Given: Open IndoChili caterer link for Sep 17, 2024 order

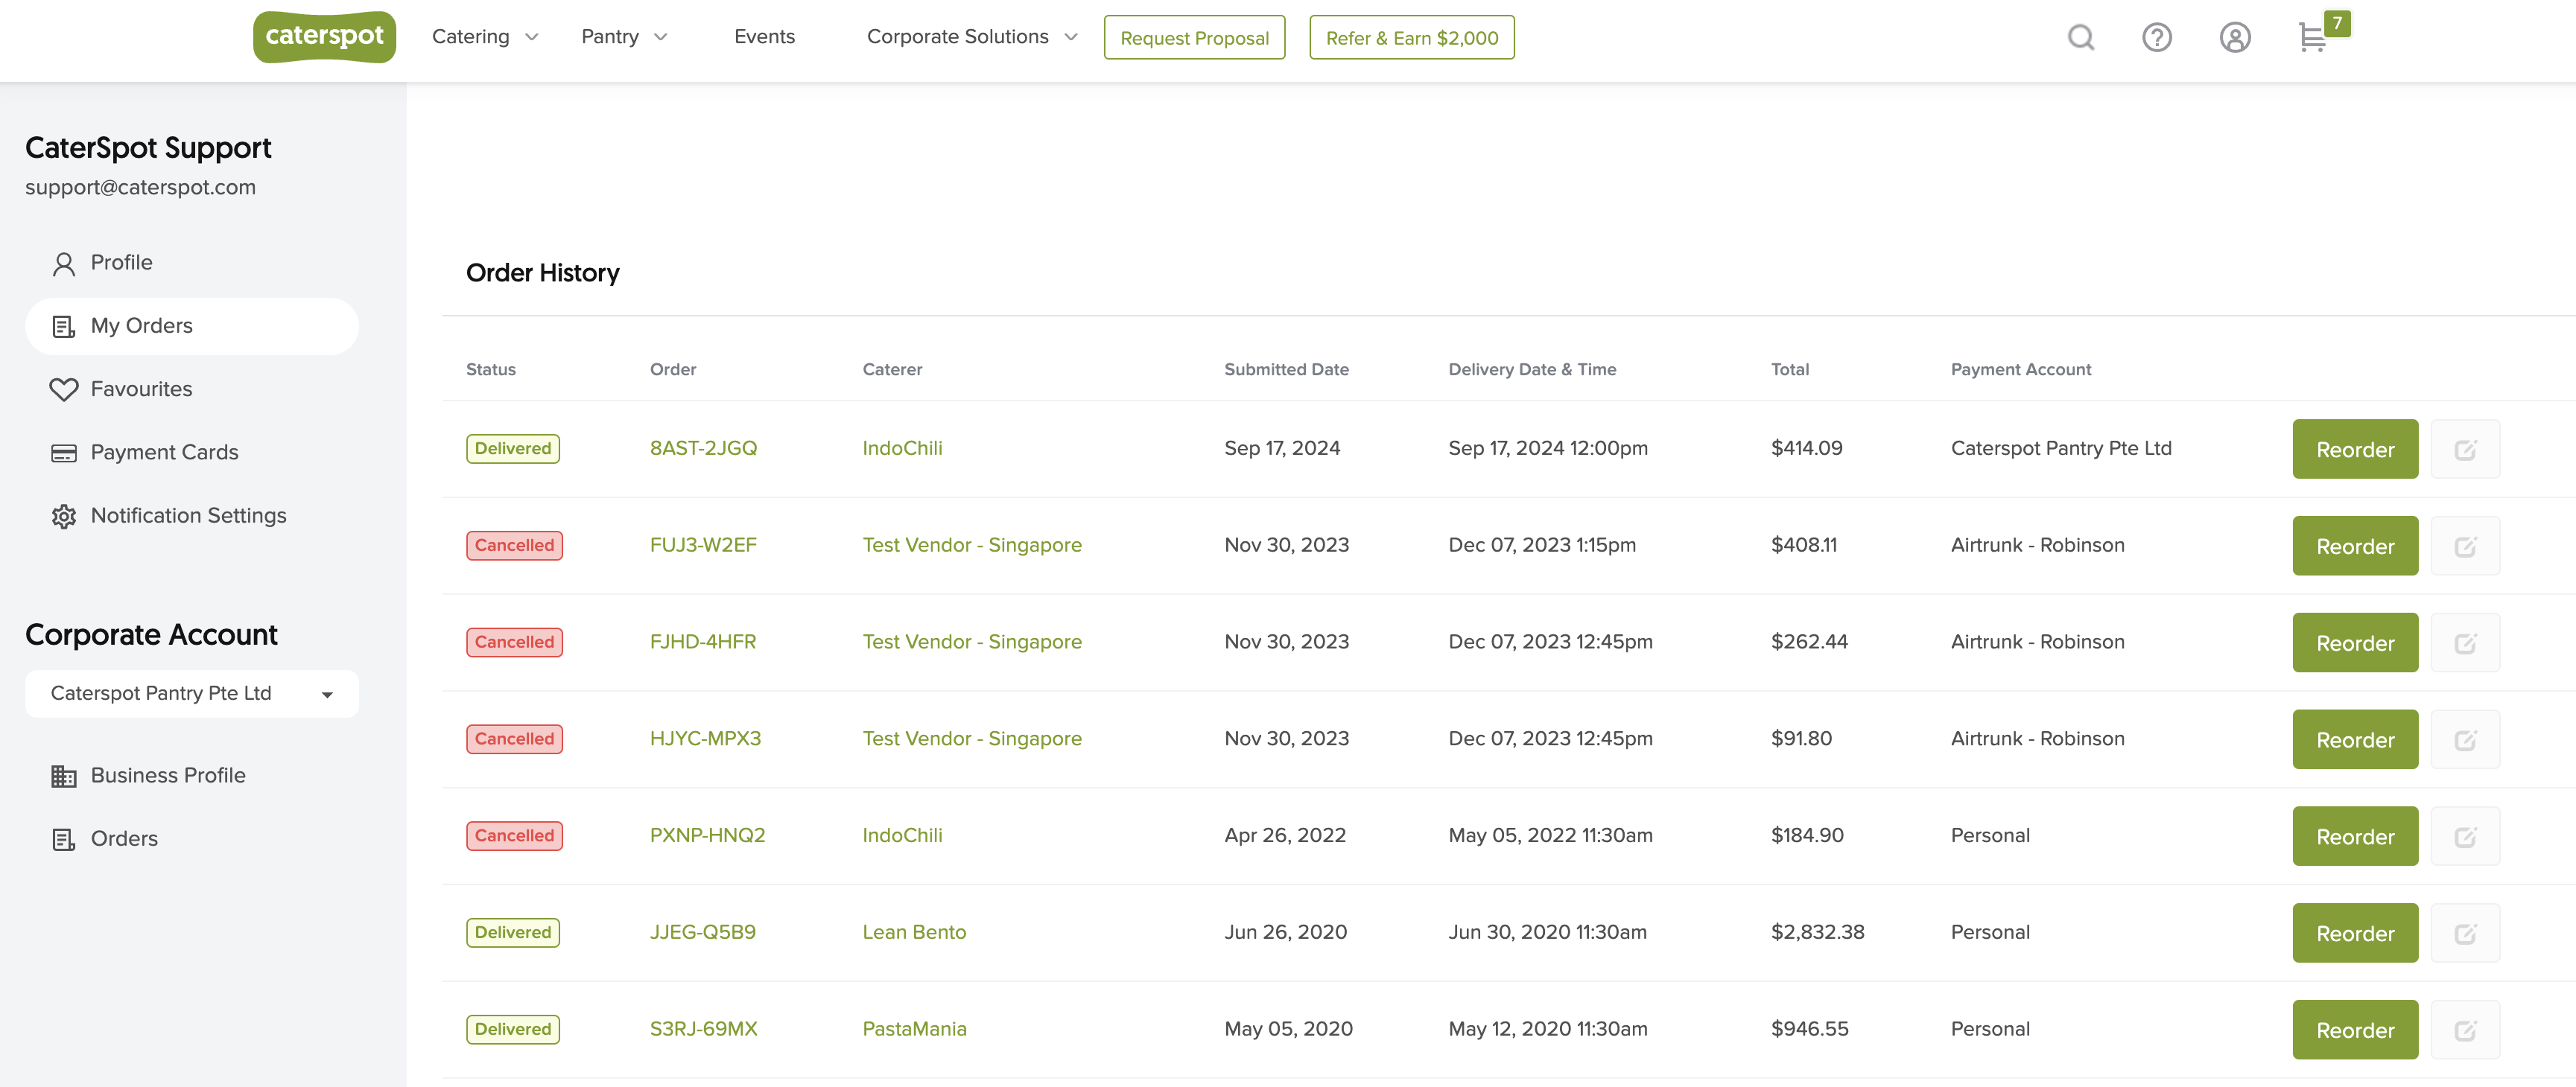Looking at the screenshot, I should pos(902,449).
